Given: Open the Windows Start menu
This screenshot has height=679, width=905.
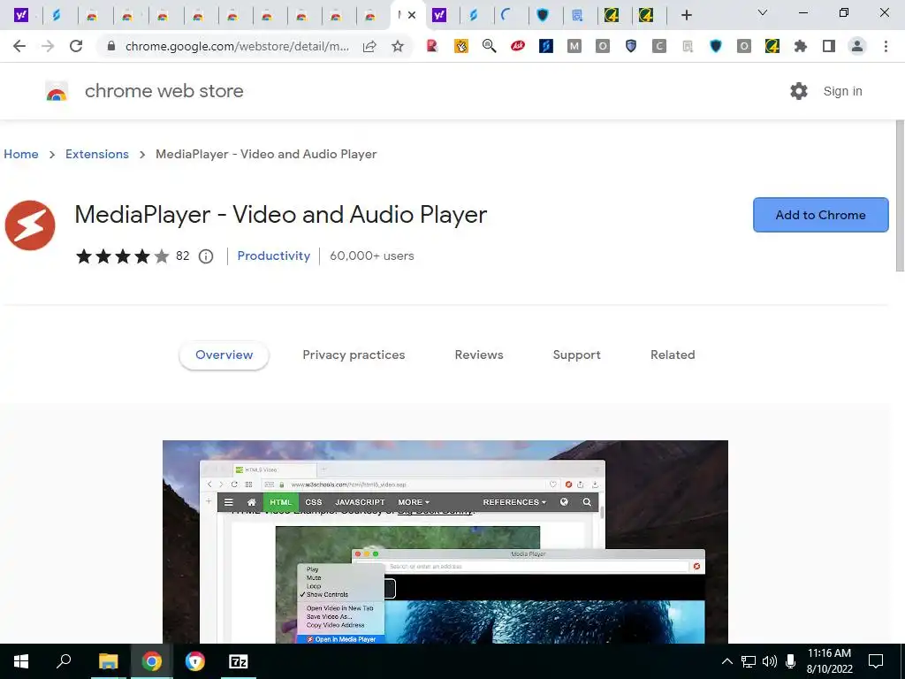Looking at the screenshot, I should [21, 661].
